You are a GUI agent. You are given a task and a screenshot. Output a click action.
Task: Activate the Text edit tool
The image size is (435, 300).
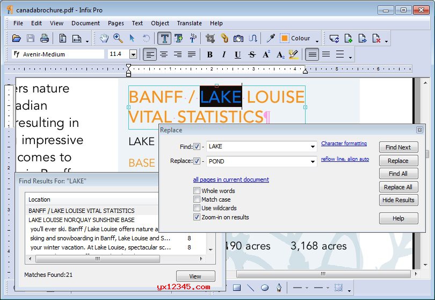(164, 38)
